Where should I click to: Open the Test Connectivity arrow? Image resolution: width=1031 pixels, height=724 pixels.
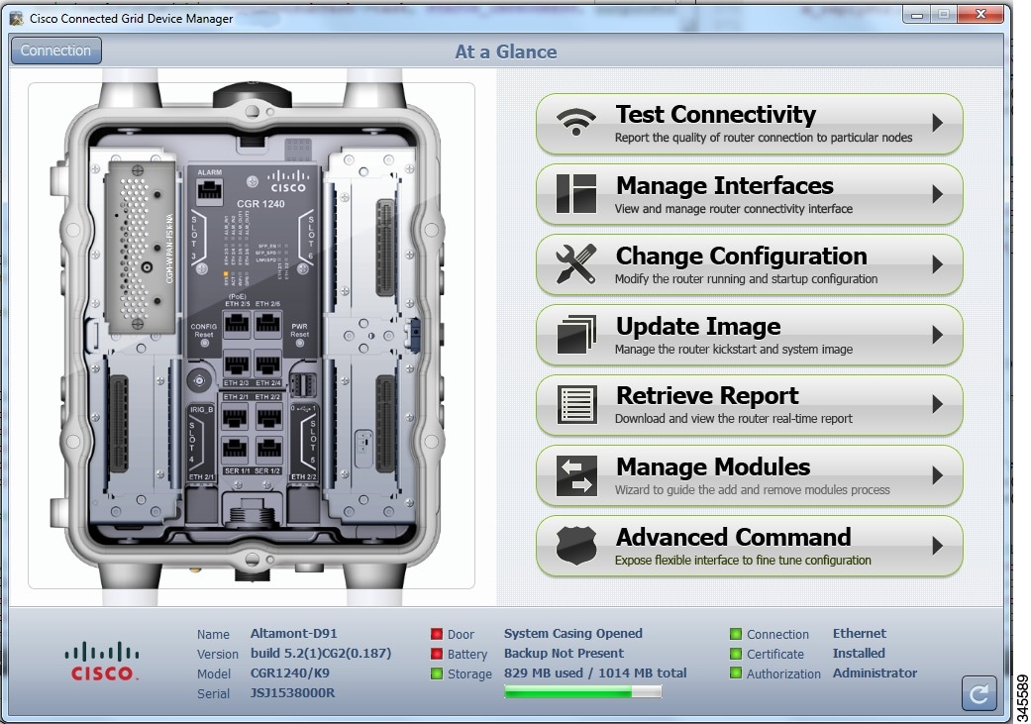[x=938, y=122]
